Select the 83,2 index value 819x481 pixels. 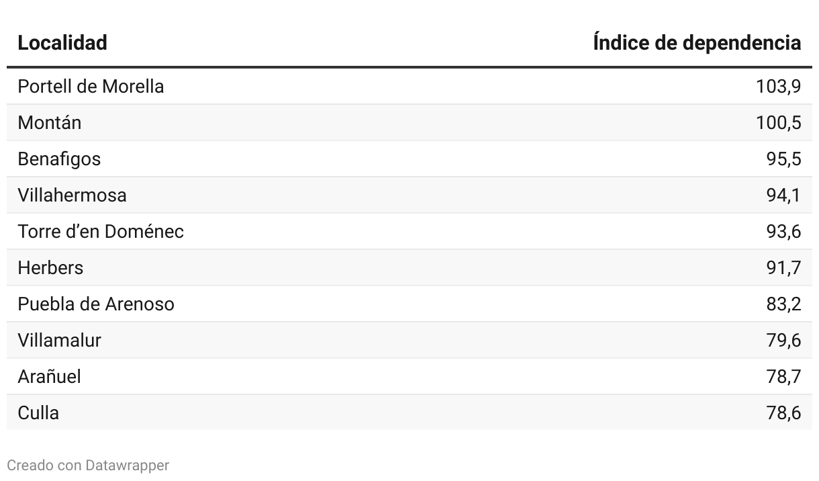(x=783, y=304)
